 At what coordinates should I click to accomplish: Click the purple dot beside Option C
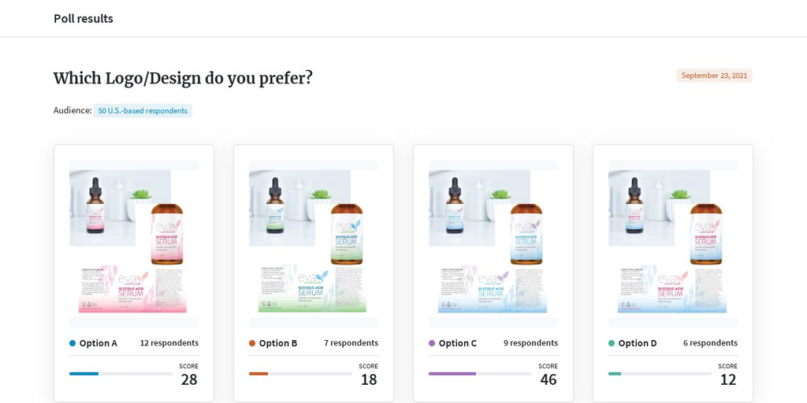tap(432, 343)
